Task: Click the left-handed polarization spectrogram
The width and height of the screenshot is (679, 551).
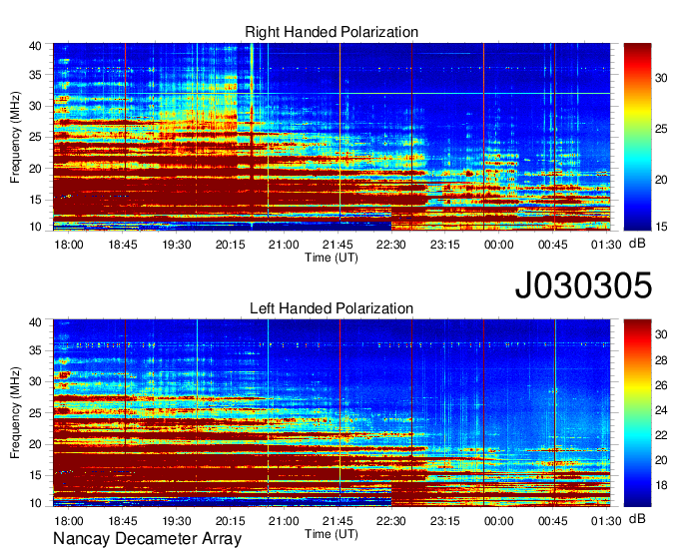Action: pyautogui.click(x=332, y=413)
